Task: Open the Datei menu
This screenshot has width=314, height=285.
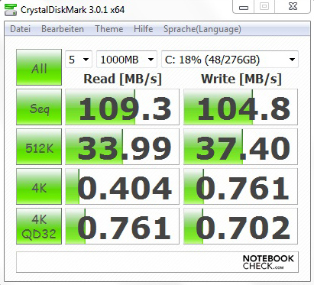Action: pos(21,29)
